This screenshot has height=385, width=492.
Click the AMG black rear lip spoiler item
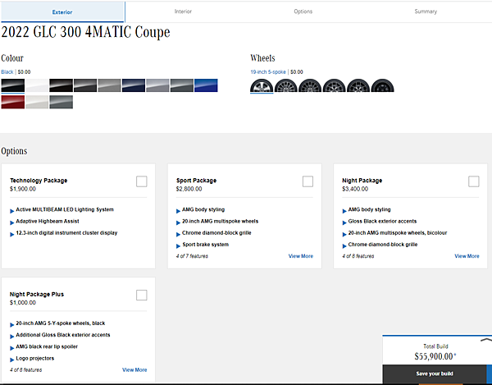point(47,346)
